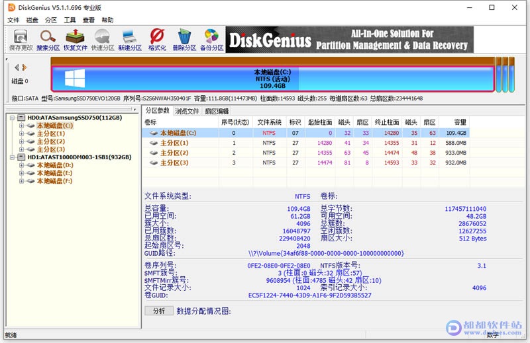Image resolution: width=530 pixels, height=343 pixels.
Task: Select HD0:ATASamsungSSD750(112GB) tree label
Action: [x=75, y=118]
